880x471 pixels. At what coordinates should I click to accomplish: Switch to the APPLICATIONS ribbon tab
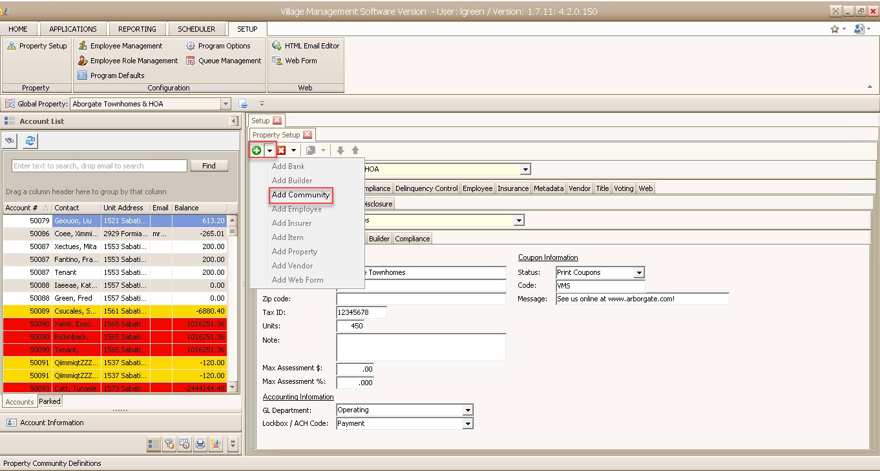coord(73,29)
